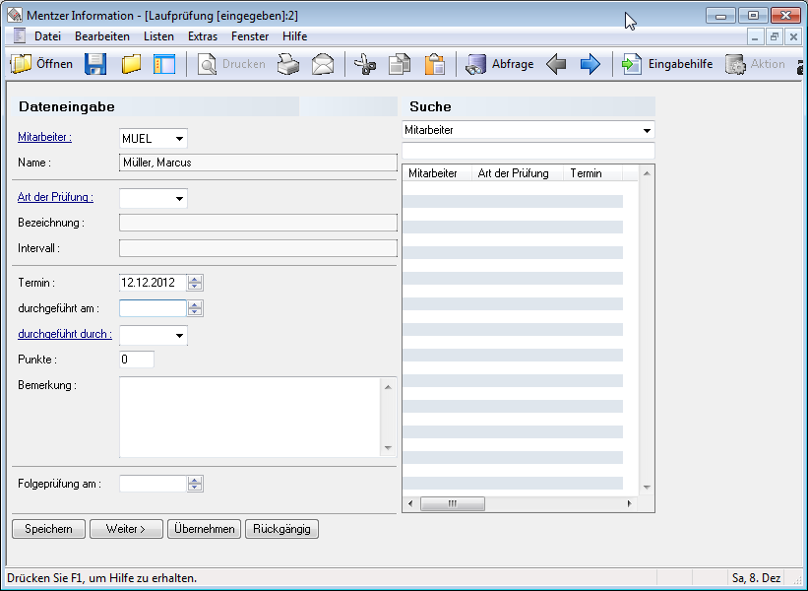Open the Art der Prüfung dropdown
The height and width of the screenshot is (591, 808).
click(179, 199)
